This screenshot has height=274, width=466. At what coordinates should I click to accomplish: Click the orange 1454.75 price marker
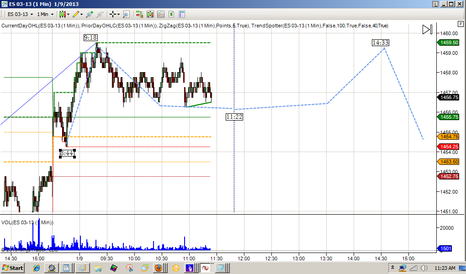[448, 137]
